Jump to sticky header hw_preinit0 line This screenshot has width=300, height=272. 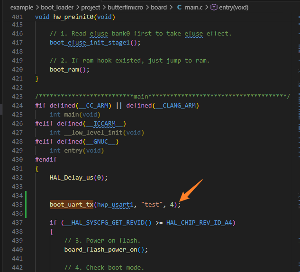coord(75,17)
